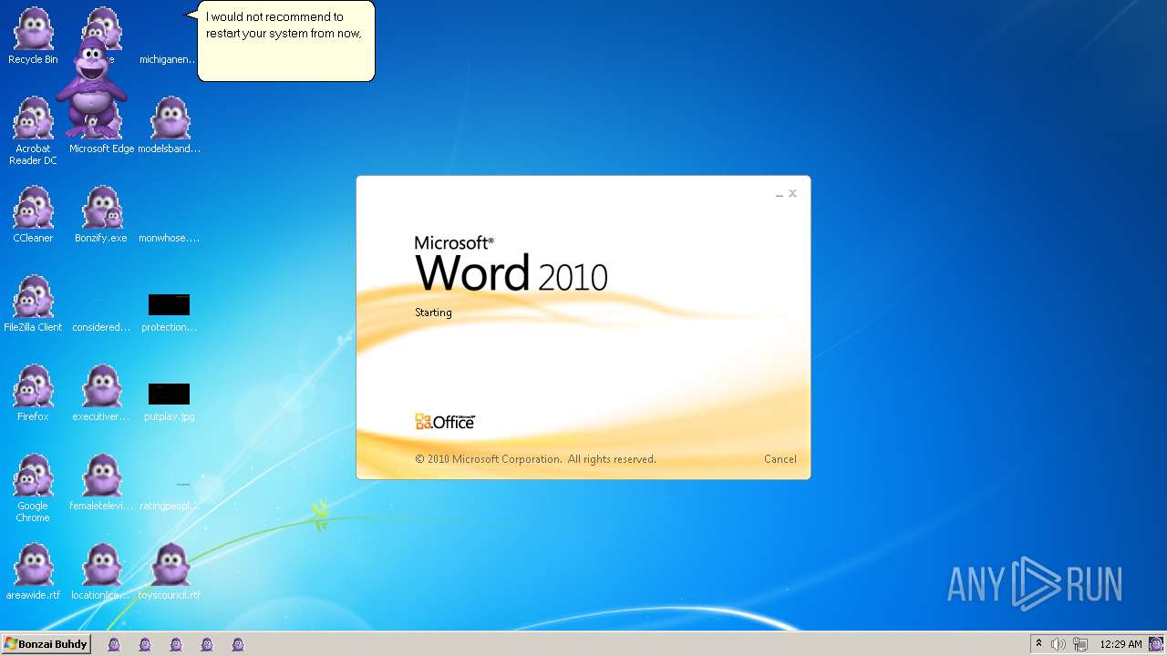1167x656 pixels.
Task: Select the FileZilla Client shortcut
Action: coord(33,304)
